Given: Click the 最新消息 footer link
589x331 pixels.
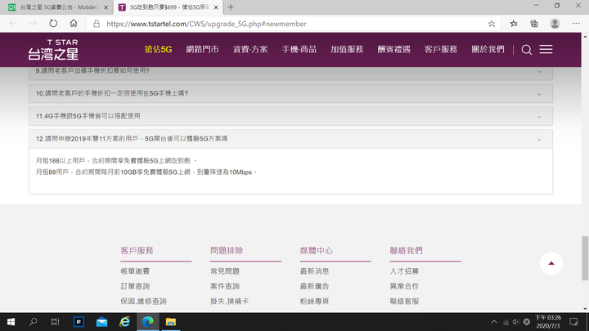Looking at the screenshot, I should coord(314,271).
